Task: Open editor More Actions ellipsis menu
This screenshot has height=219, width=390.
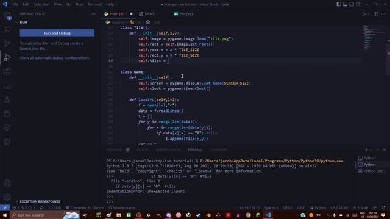Action: (x=383, y=14)
